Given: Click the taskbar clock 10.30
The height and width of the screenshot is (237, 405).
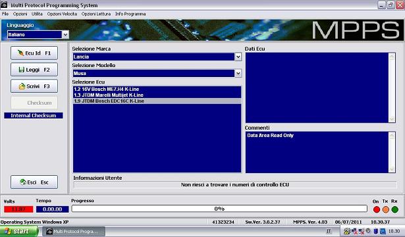Looking at the screenshot, I should pos(394,231).
